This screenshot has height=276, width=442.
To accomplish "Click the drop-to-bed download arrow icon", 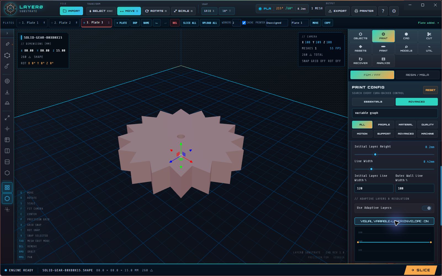I will pyautogui.click(x=7, y=92).
